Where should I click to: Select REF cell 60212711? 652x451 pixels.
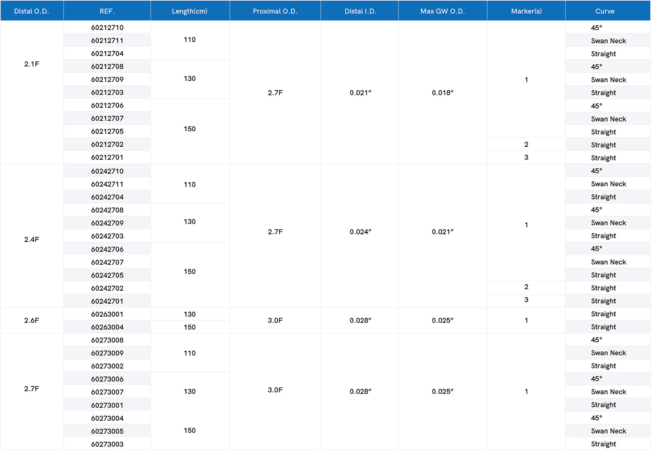coord(107,40)
